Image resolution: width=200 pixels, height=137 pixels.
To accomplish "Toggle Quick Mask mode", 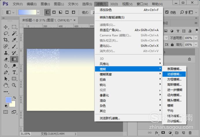I will [5, 112].
